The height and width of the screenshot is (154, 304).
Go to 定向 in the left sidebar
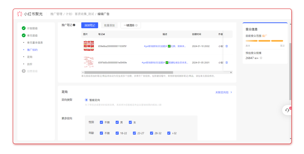click(x=30, y=57)
